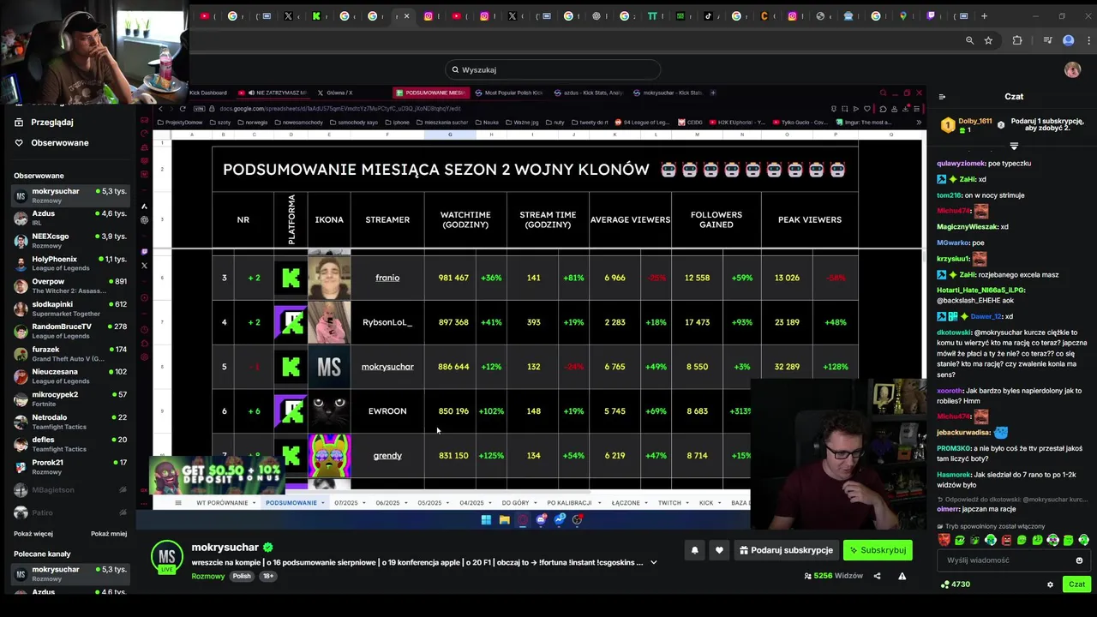Click the sheets list hamburger icon in spreadsheet
1097x617 pixels.
point(178,503)
